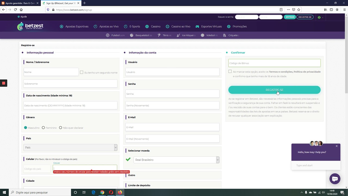Viewport: 348px width, 196px height.
Task: Reload the page
Action: tap(15, 10)
